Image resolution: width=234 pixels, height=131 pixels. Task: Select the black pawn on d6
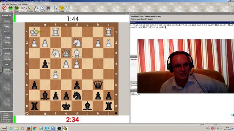(77, 85)
